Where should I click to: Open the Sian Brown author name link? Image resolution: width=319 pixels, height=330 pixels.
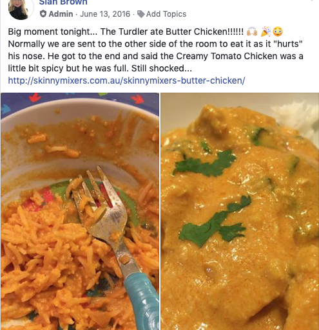pos(63,3)
